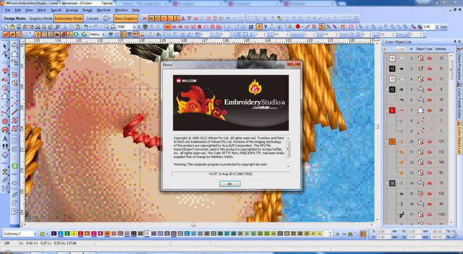
Task: Click the pen width 1.00 field
Action: [x=428, y=26]
